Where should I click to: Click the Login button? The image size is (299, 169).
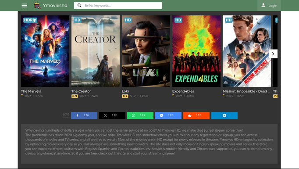(x=269, y=6)
